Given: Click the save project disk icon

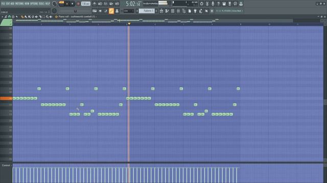Looking at the screenshot, I should pos(224,4).
